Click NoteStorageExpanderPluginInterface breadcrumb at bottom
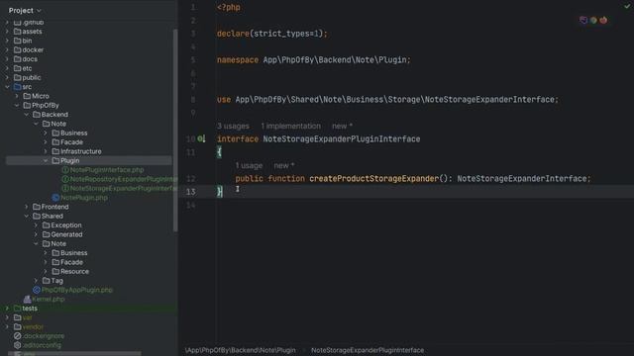This screenshot has height=356, width=634. tap(368, 350)
